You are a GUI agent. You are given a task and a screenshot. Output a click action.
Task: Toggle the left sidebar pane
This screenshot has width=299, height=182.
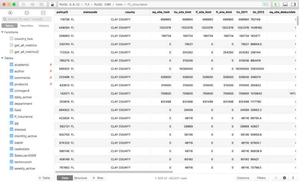[276, 4]
